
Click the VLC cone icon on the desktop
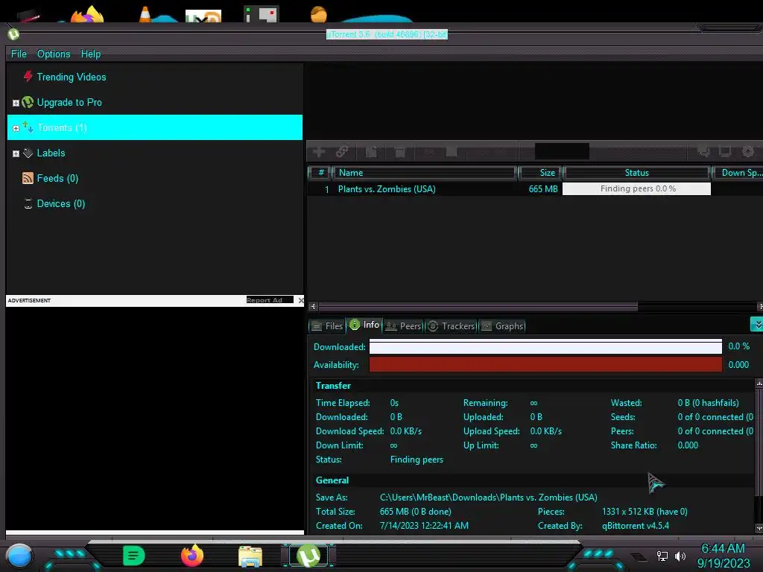point(145,14)
